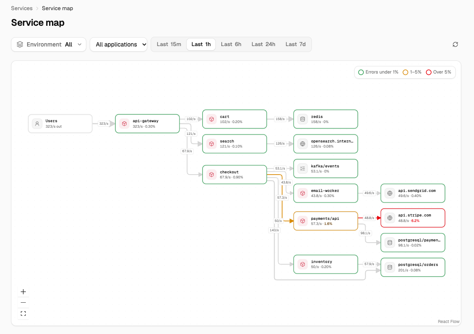Click green 'Errors under 1%' legend circle
The image size is (474, 334).
pos(361,72)
